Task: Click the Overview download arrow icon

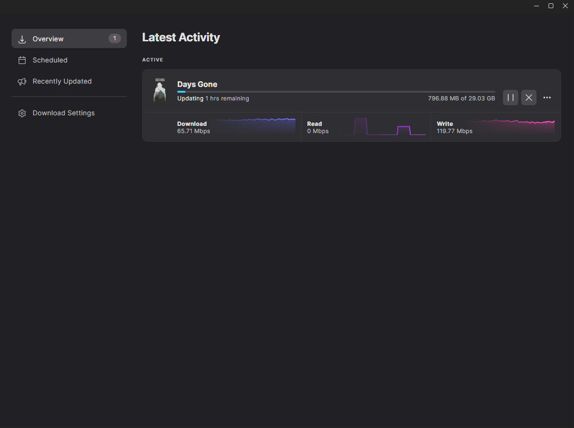Action: click(x=22, y=39)
